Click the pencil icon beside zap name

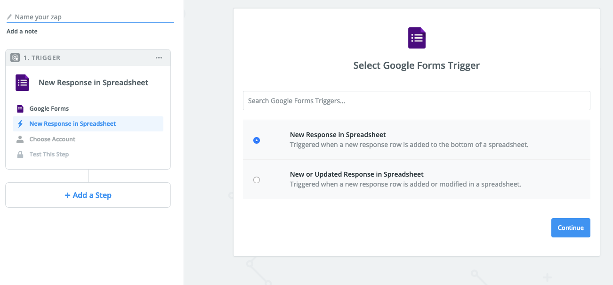(9, 17)
